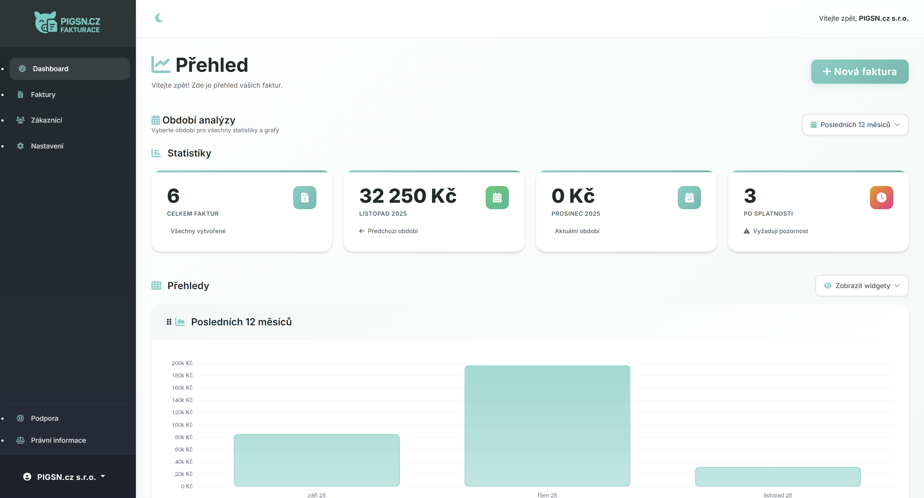Click the invoice document icon in the Celkem faktur card
The height and width of the screenshot is (498, 924).
pos(304,198)
